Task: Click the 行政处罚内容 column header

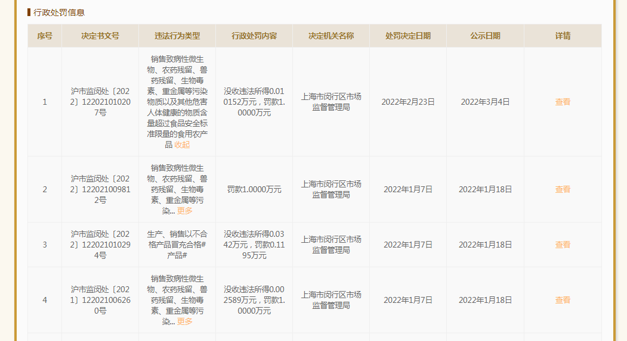Action: coord(254,36)
